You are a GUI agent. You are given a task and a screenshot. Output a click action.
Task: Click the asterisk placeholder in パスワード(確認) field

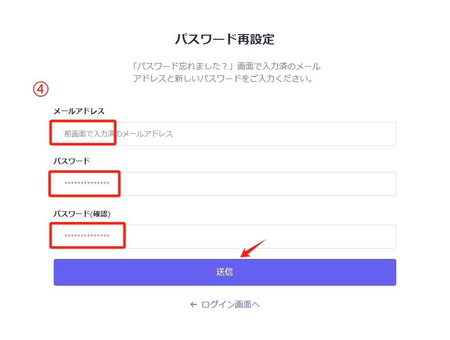87,236
